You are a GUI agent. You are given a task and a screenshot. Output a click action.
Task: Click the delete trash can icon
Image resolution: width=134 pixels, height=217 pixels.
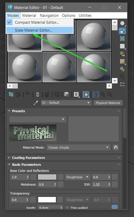point(38,94)
